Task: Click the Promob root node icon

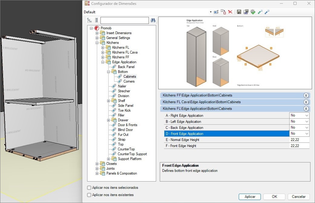Action: pyautogui.click(x=97, y=28)
